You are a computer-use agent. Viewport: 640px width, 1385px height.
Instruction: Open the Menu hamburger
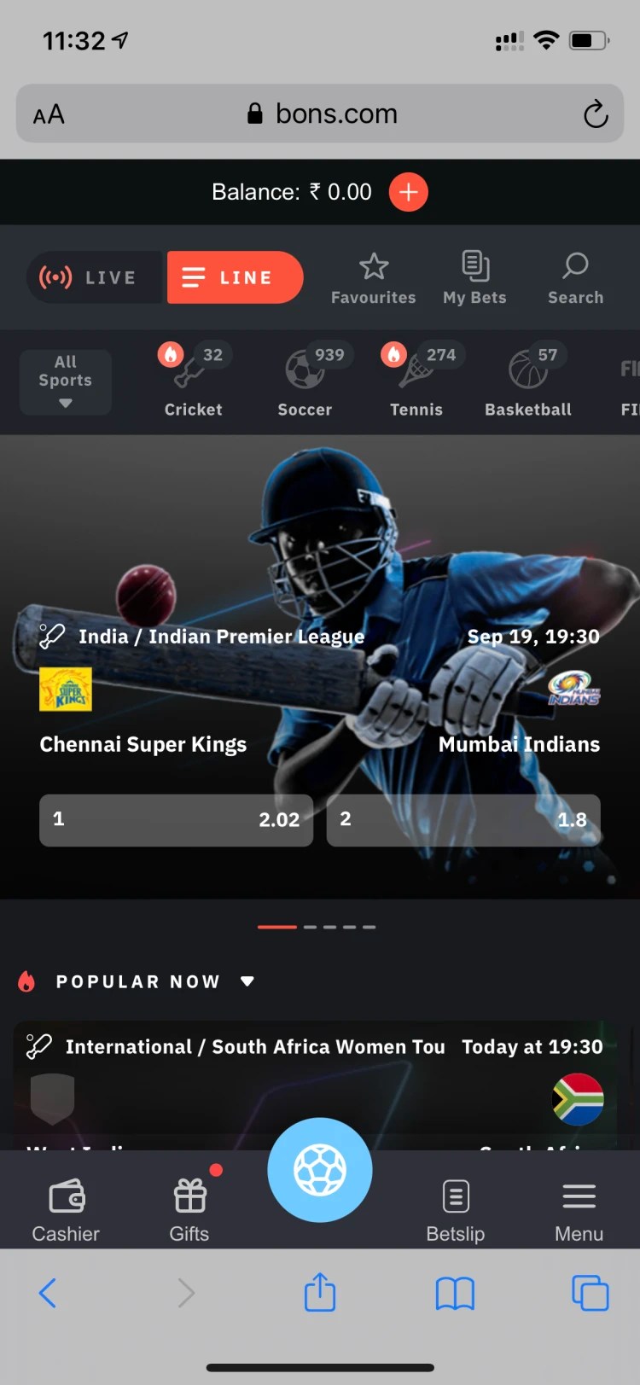click(579, 1210)
